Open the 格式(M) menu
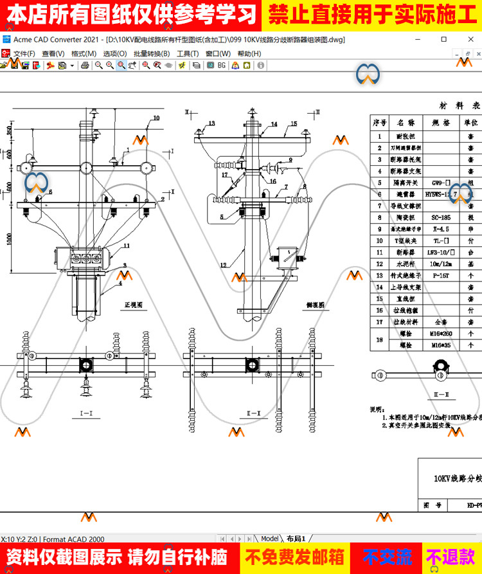The width and height of the screenshot is (482, 574). pos(84,53)
